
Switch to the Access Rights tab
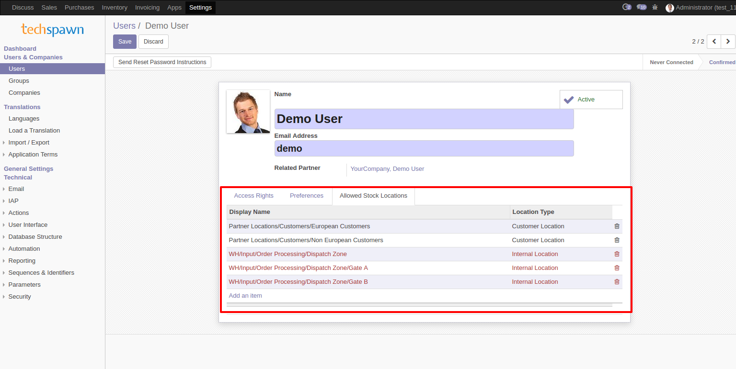click(253, 196)
